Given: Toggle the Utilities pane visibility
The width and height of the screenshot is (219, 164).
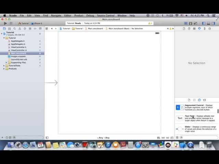Looking at the screenshot, I should click(x=214, y=23).
